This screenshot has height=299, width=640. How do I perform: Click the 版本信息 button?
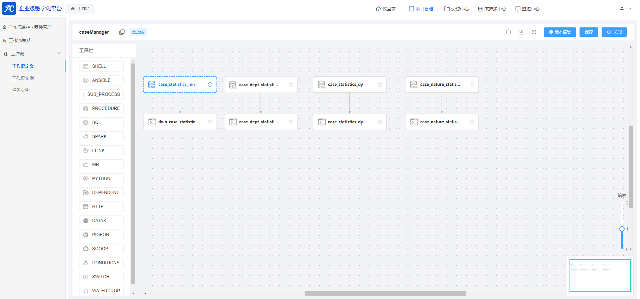(559, 32)
